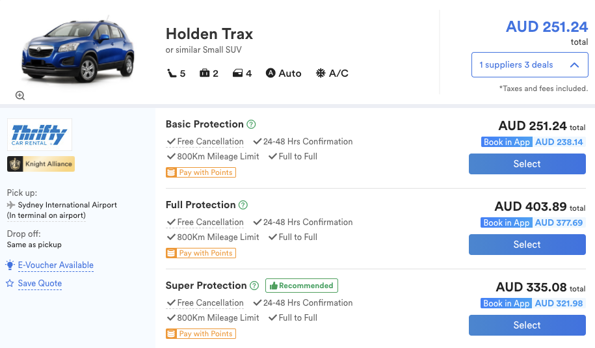Click the Thrifty Car Rental logo

(x=40, y=135)
